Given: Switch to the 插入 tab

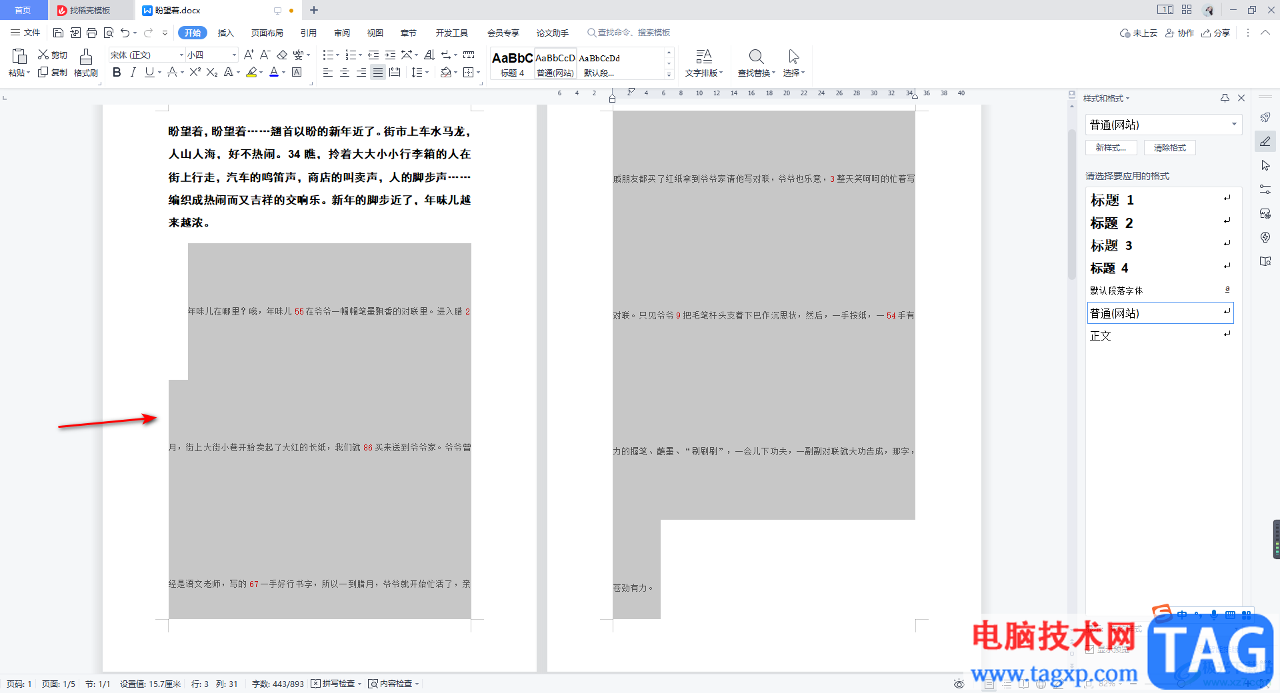Looking at the screenshot, I should [226, 33].
